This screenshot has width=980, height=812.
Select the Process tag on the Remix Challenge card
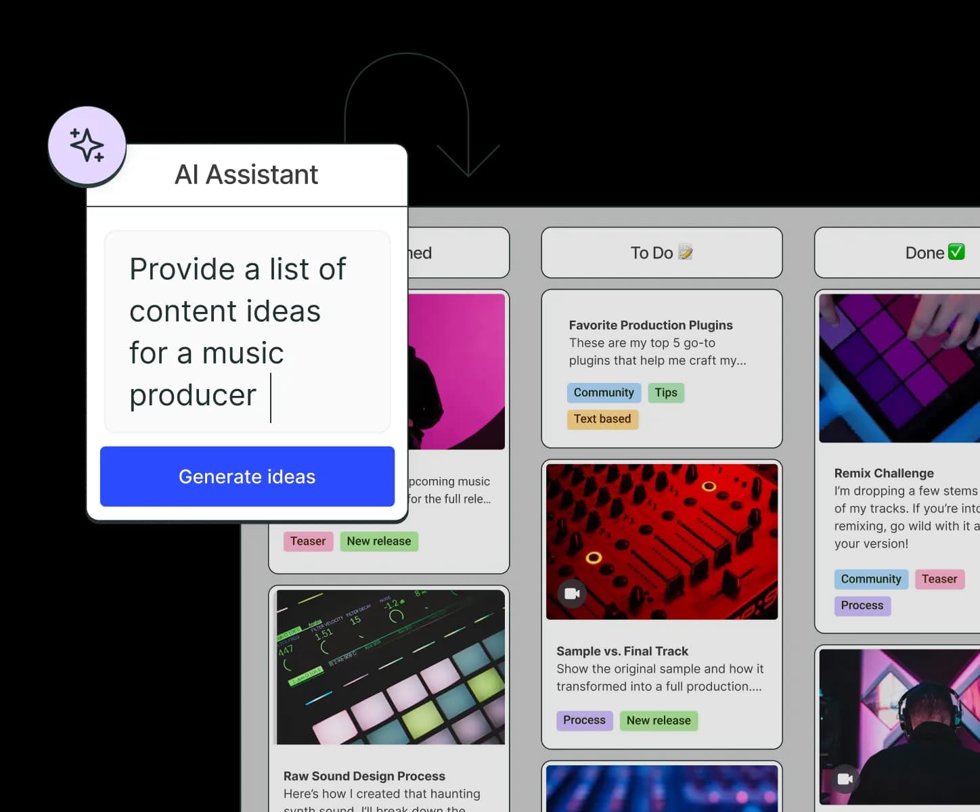pos(862,605)
